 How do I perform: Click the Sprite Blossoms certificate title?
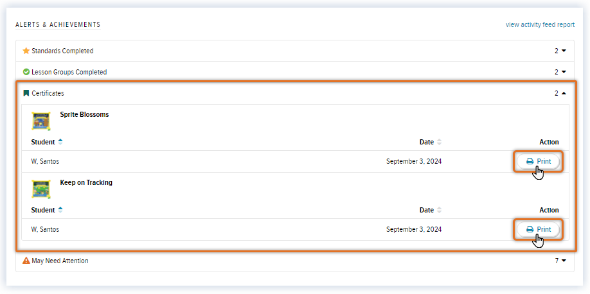click(84, 115)
